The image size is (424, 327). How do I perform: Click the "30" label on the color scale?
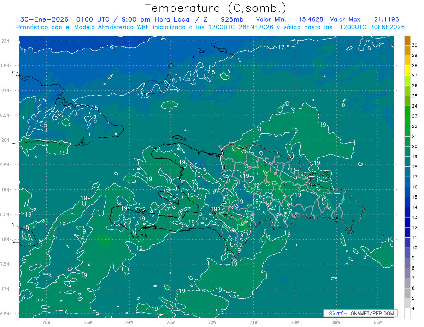(x=415, y=45)
